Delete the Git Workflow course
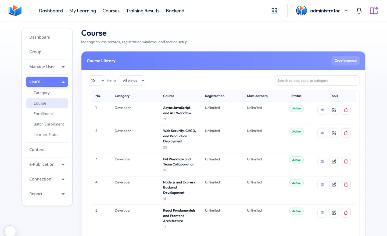Image resolution: width=387 pixels, height=236 pixels. [346, 161]
